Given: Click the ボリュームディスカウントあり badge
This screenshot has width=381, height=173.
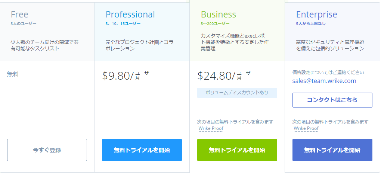Looking at the screenshot, I should tap(237, 93).
